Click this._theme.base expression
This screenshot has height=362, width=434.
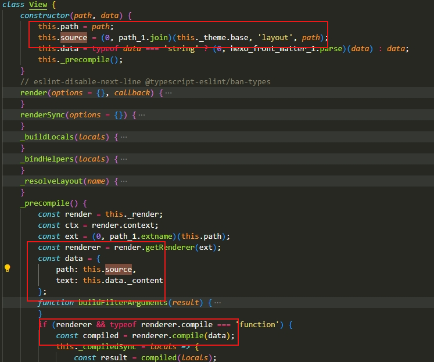pos(213,38)
